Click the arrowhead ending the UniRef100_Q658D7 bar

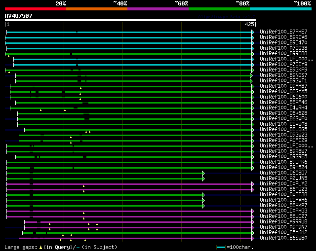pos(203,173)
